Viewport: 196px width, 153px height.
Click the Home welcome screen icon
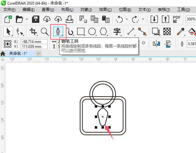click(x=3, y=54)
